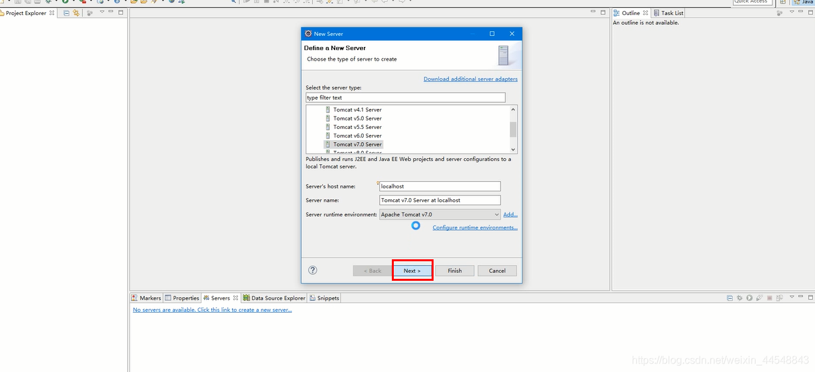Close the Project Explorer tab
815x372 pixels.
click(52, 13)
